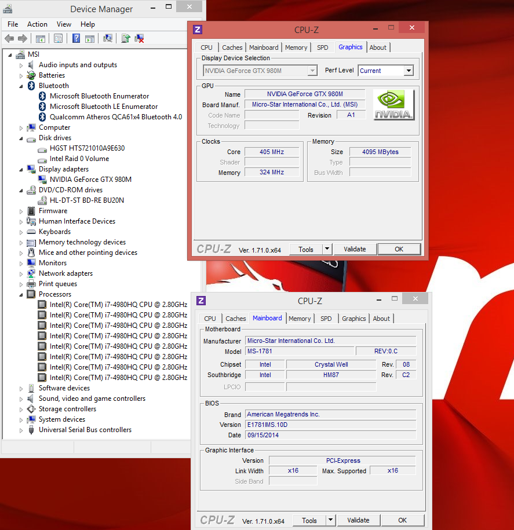The width and height of the screenshot is (514, 530).
Task: Expand the Firmware category
Action: (21, 211)
